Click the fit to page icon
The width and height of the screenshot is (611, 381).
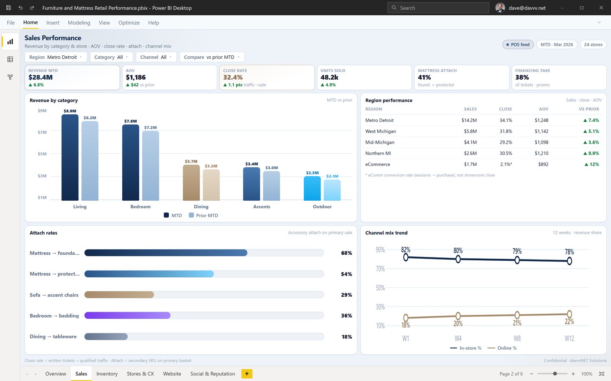coord(602,374)
